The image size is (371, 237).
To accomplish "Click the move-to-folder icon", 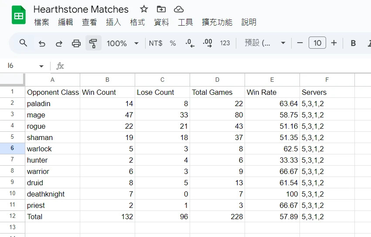I will pyautogui.click(x=161, y=9).
